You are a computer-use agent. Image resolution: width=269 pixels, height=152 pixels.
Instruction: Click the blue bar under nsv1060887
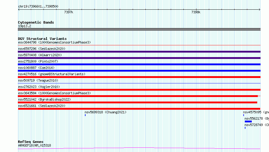point(139,71)
